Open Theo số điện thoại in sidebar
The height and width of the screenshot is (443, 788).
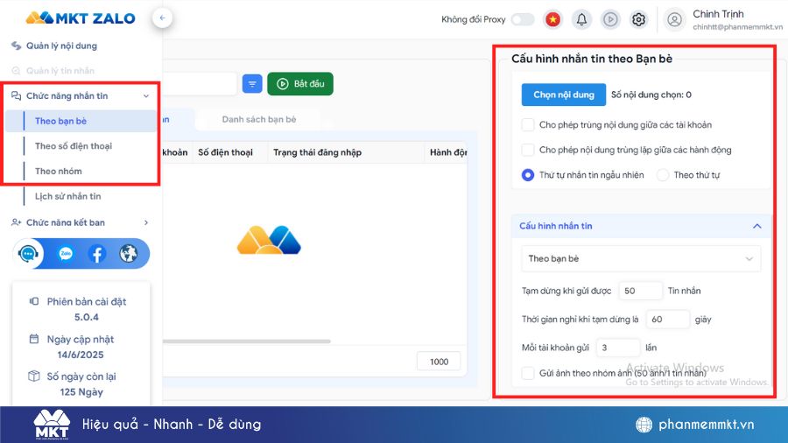click(x=74, y=146)
